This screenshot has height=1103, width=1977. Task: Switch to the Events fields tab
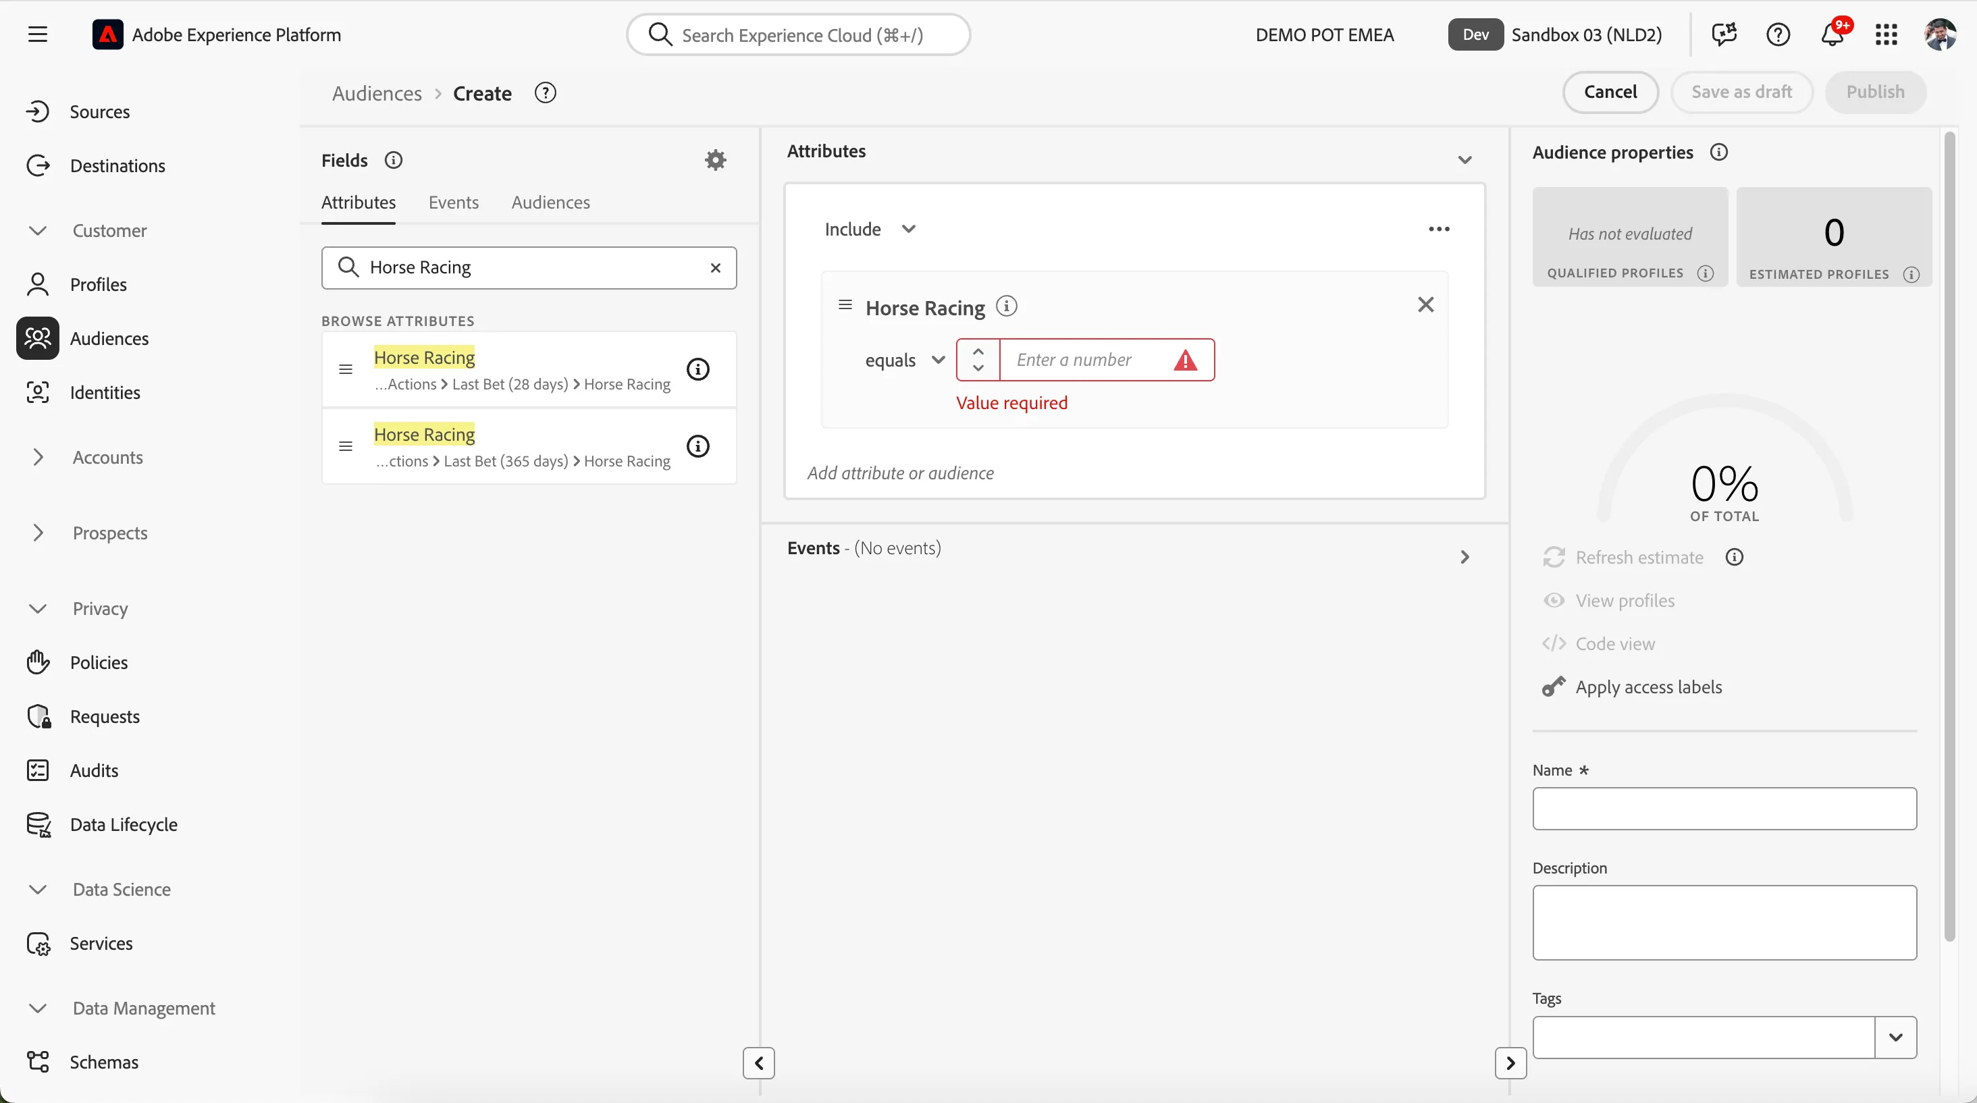454,203
